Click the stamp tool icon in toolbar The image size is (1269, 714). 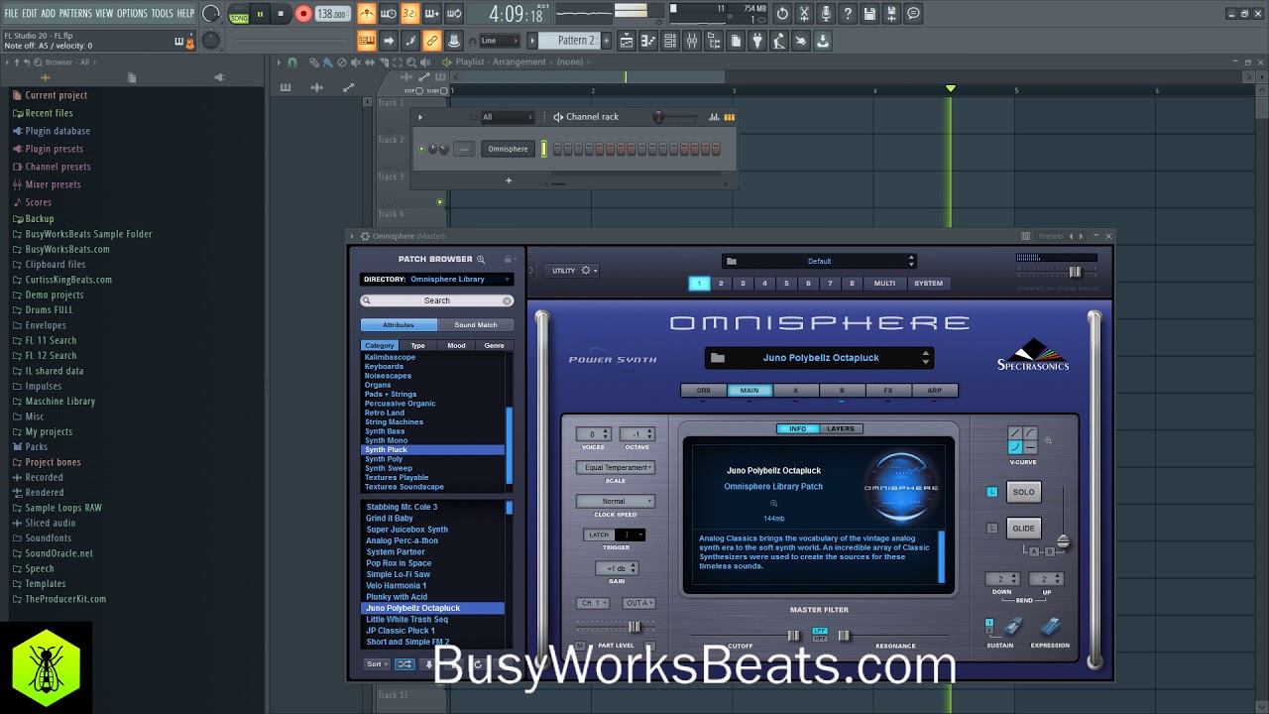pyautogui.click(x=454, y=41)
